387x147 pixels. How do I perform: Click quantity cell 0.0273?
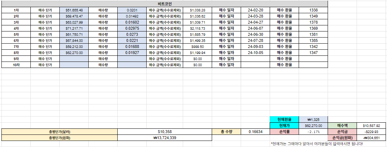(132, 35)
